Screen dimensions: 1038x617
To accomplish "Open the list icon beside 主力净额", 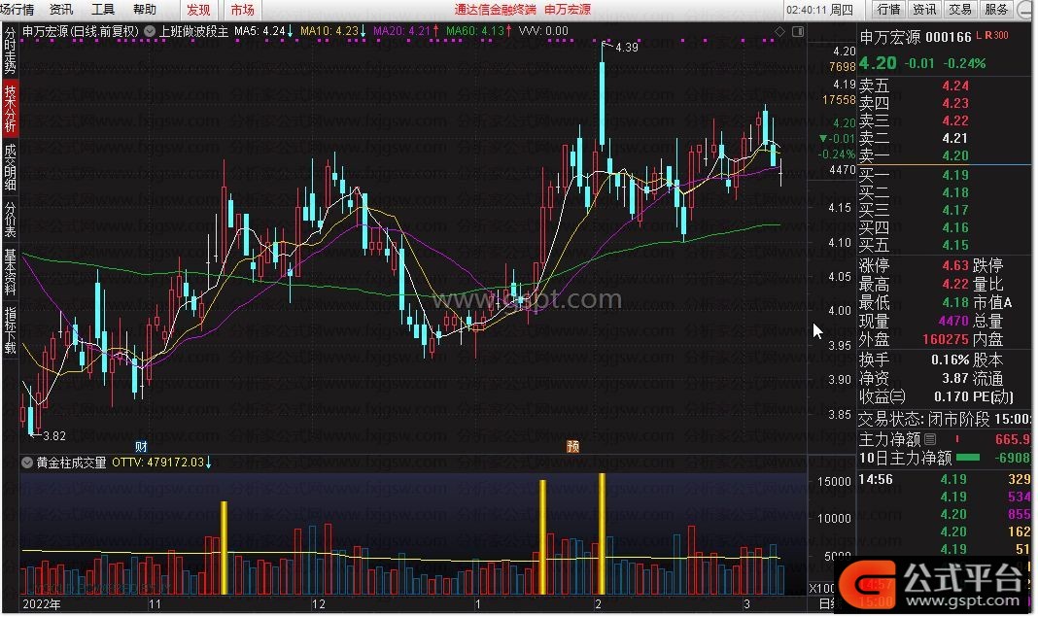I will [x=930, y=439].
